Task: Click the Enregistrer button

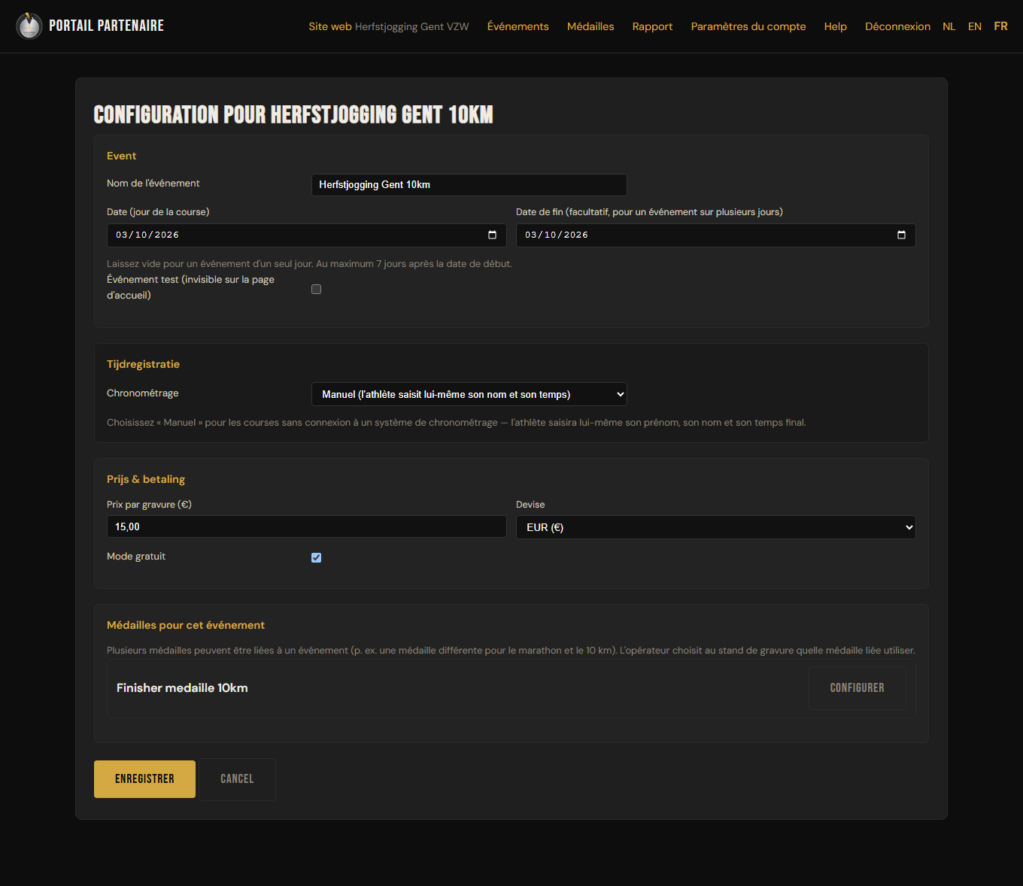Action: [144, 779]
